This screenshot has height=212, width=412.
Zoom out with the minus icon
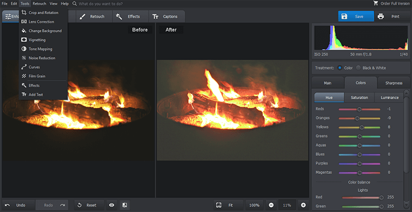pyautogui.click(x=272, y=205)
